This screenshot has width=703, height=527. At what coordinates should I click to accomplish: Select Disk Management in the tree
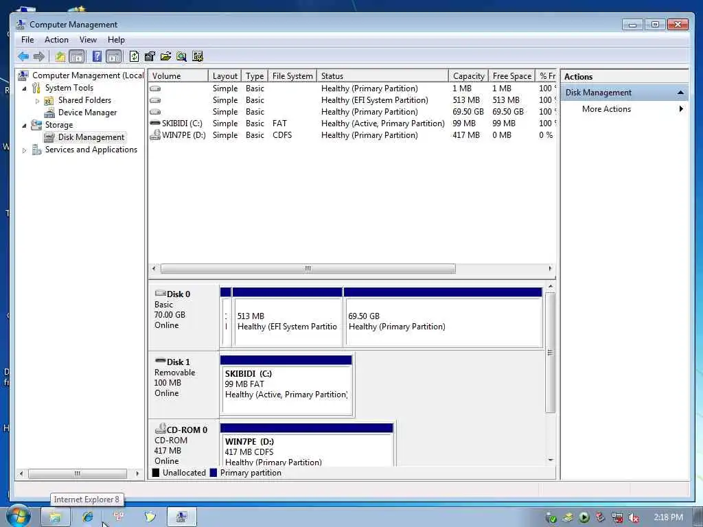pyautogui.click(x=91, y=137)
